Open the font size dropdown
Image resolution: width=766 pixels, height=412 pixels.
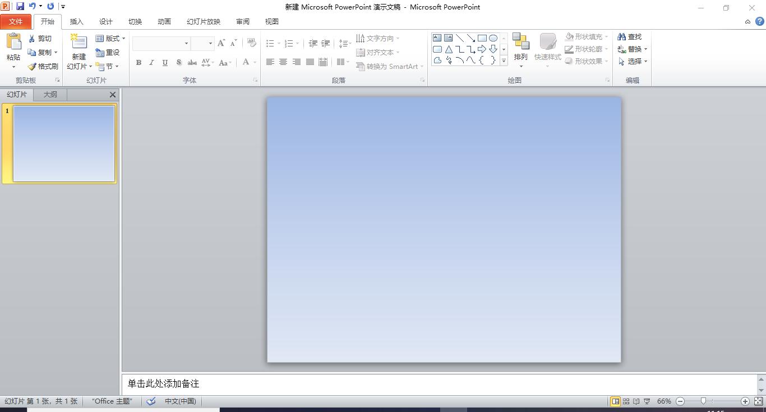(x=210, y=43)
